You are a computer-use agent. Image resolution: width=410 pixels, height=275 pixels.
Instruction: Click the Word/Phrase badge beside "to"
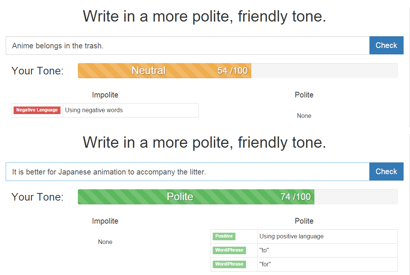[x=229, y=250]
